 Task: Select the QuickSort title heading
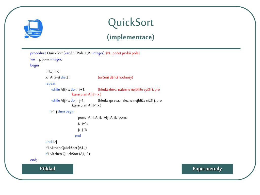[x=131, y=22]
